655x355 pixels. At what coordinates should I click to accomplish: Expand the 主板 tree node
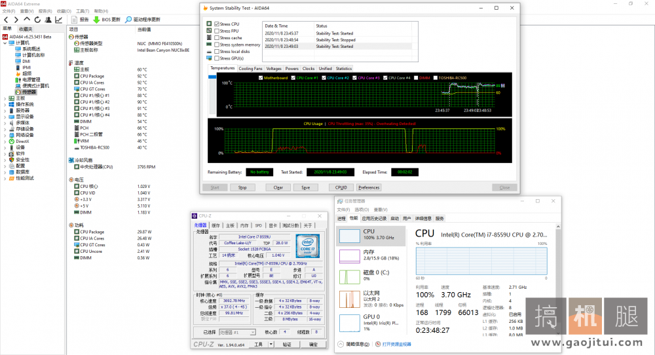[5, 98]
